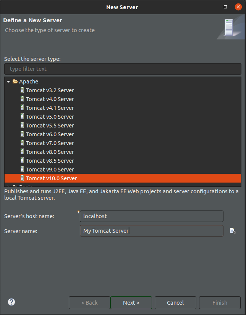Select Tomcat v8.5 Server entry
The height and width of the screenshot is (315, 246).
(50, 161)
